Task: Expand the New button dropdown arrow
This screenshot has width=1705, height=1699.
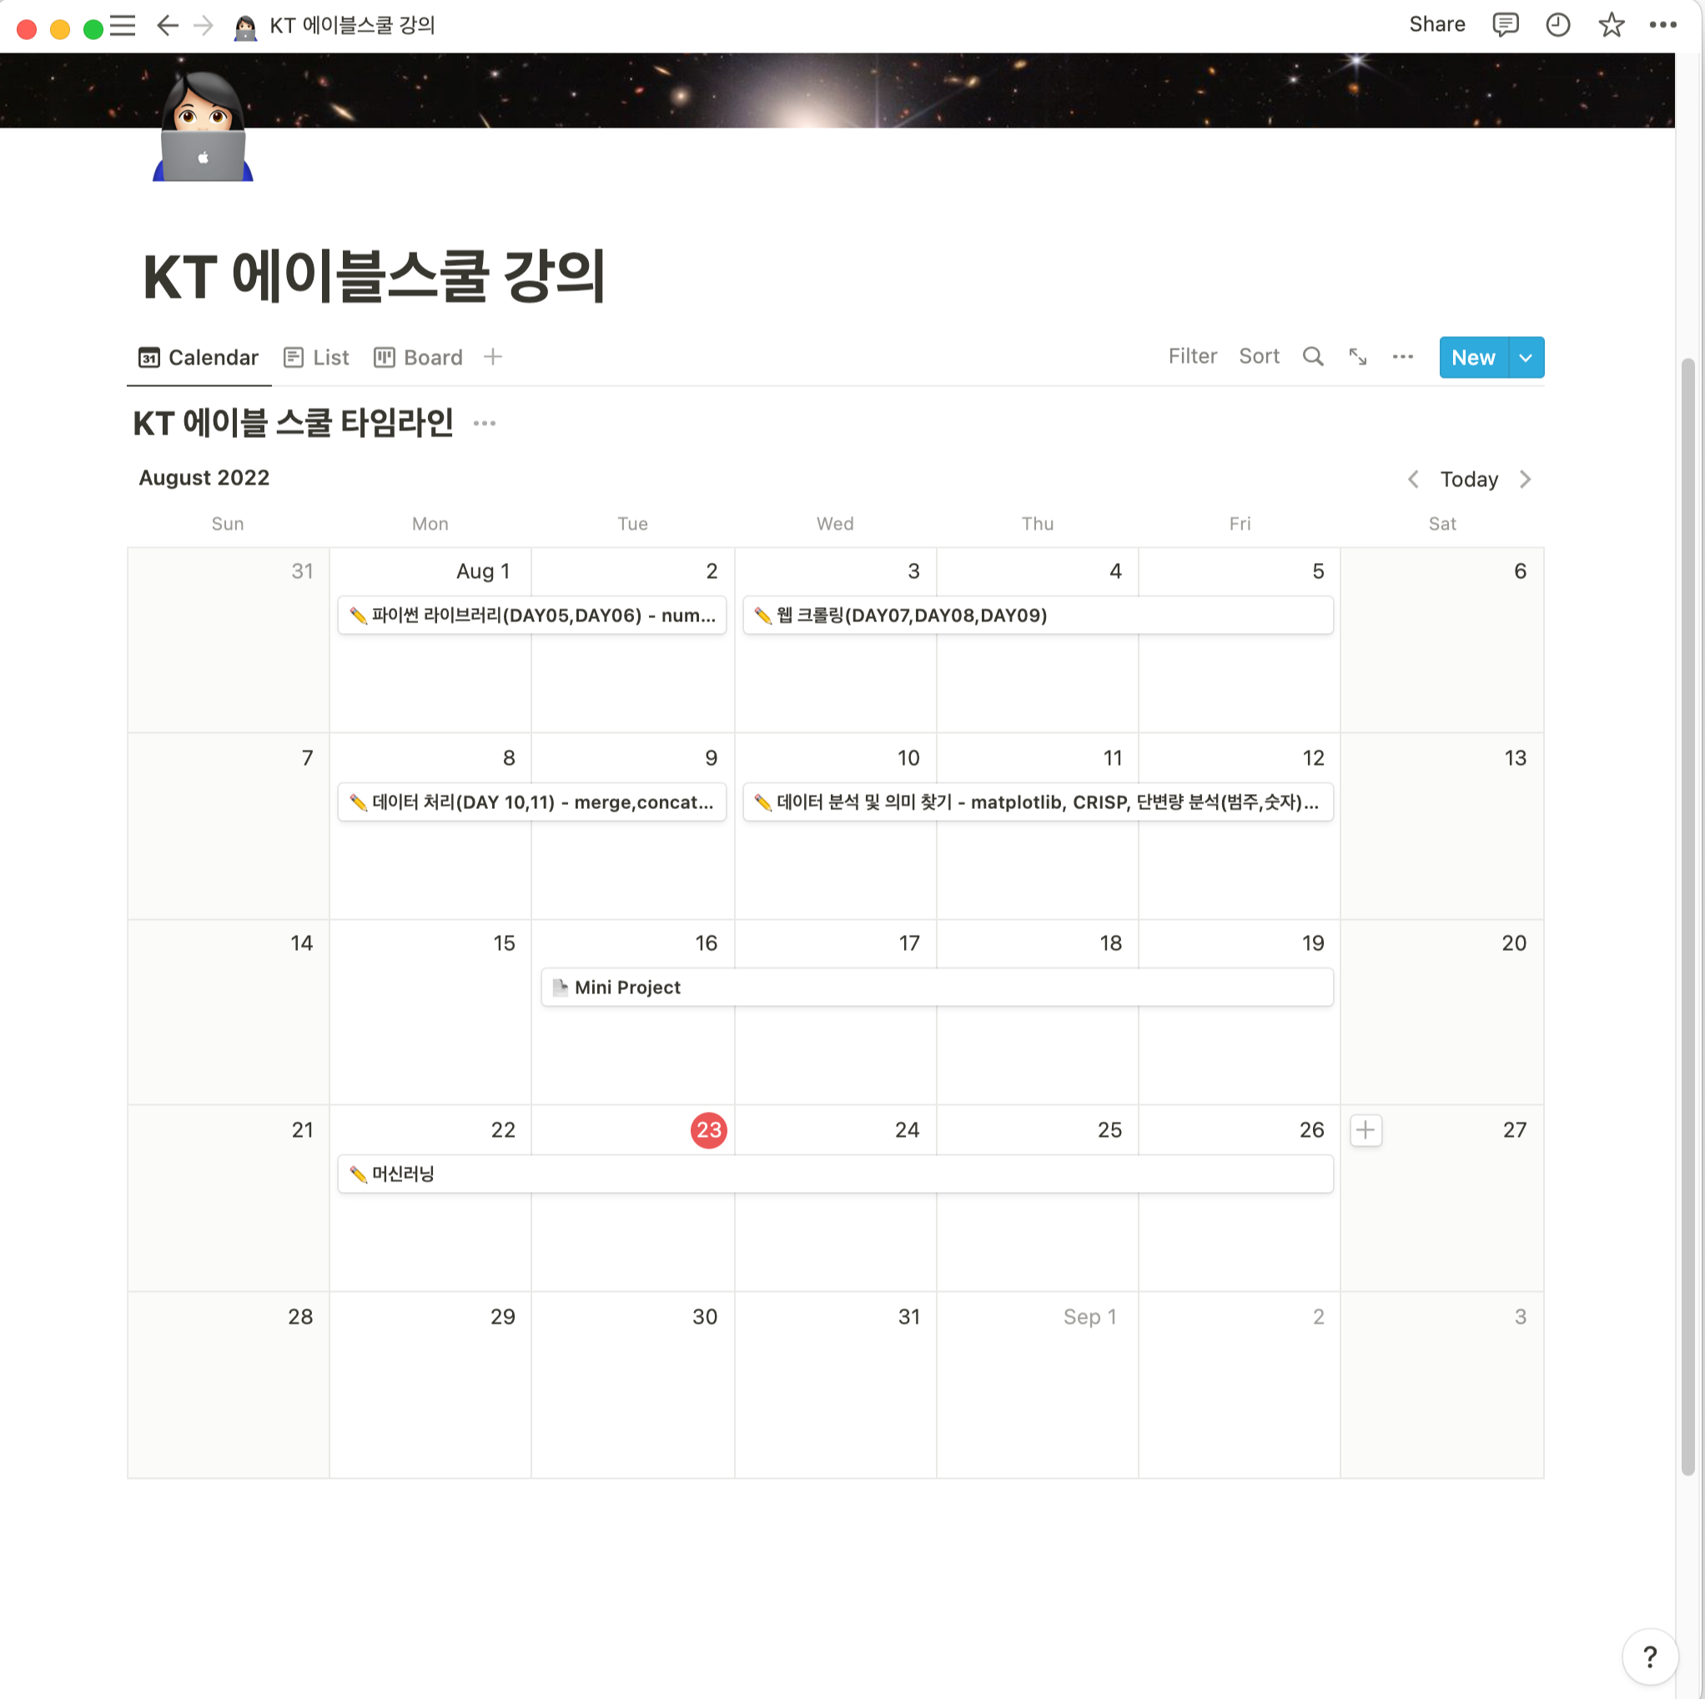Action: point(1525,358)
